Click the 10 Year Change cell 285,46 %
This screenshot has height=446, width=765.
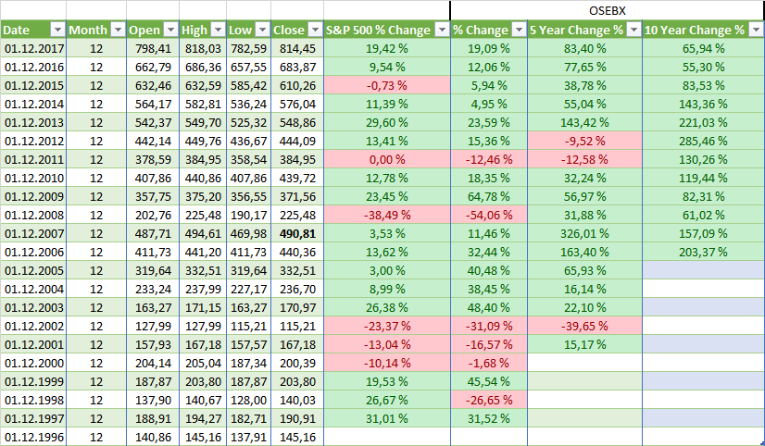coord(703,142)
